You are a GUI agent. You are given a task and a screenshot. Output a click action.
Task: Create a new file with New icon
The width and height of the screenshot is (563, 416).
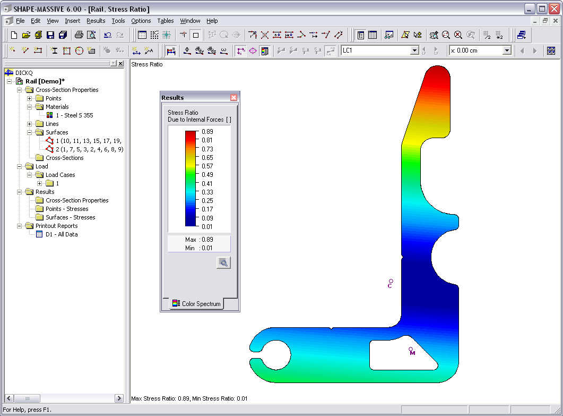pos(14,35)
